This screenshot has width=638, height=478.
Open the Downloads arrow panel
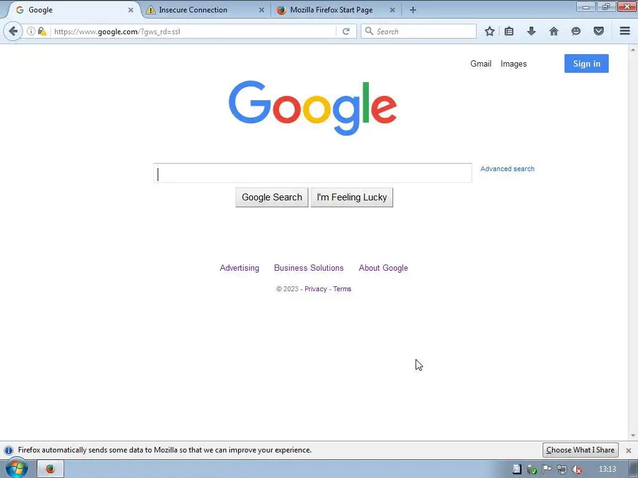[x=531, y=31]
